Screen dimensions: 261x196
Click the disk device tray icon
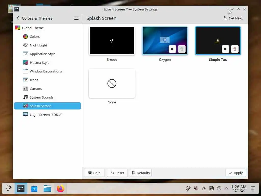tap(211, 188)
